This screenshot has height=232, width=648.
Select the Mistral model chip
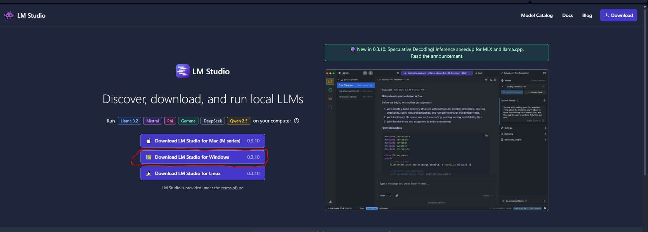(x=153, y=121)
